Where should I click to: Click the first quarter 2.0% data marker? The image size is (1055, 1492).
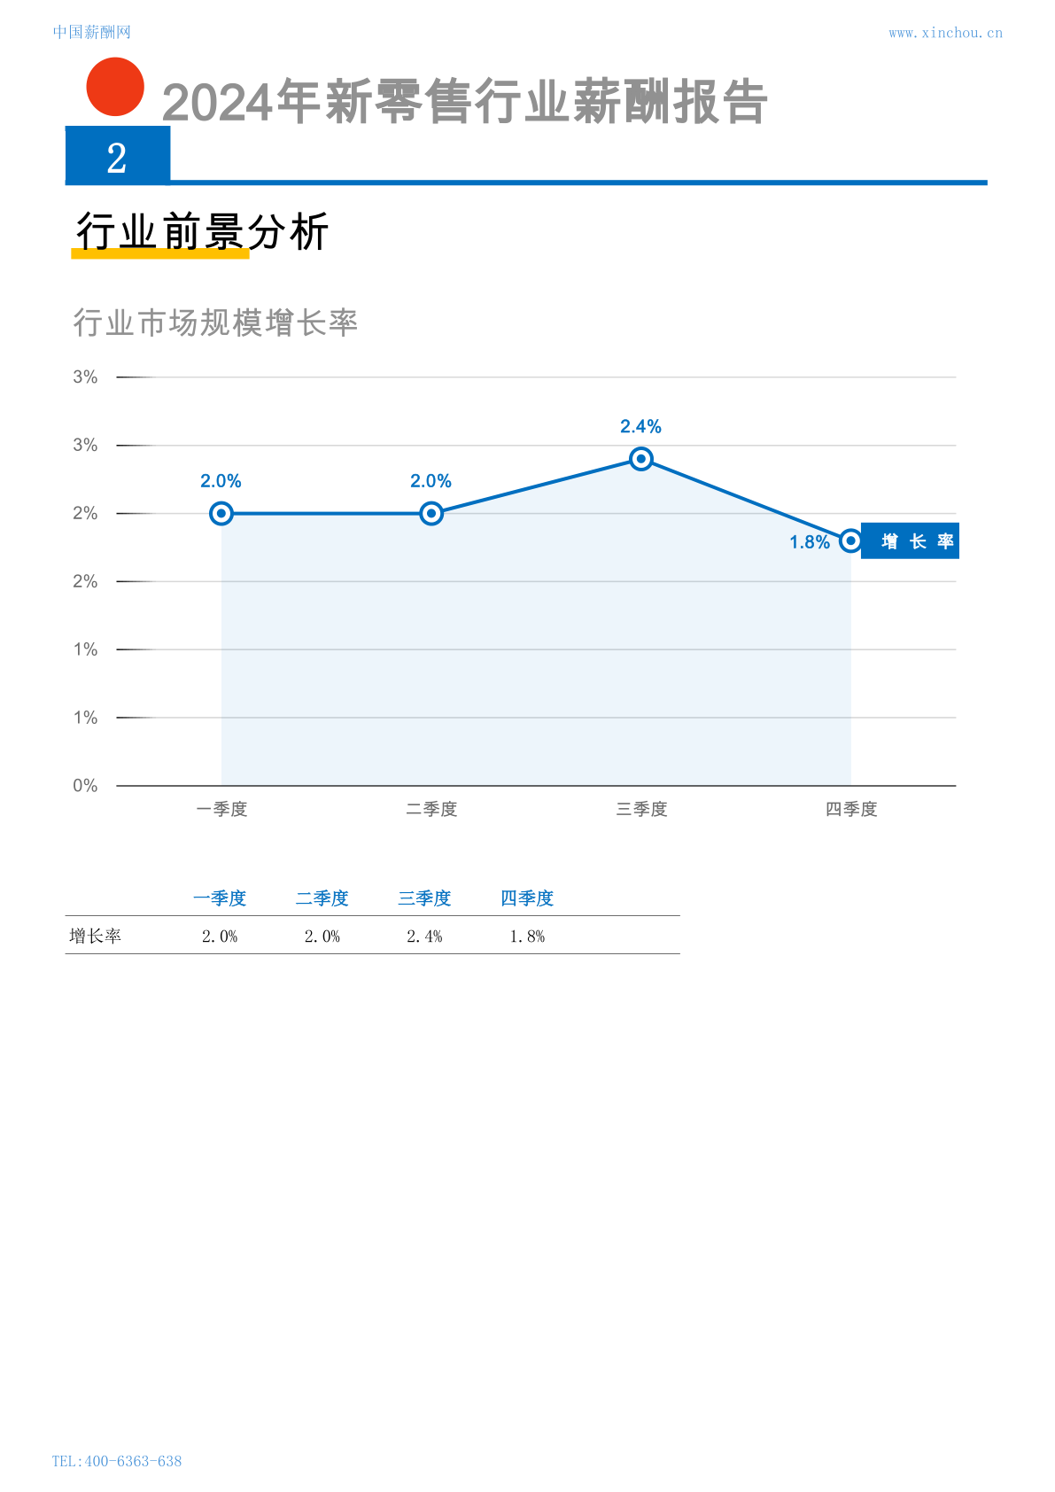point(221,513)
